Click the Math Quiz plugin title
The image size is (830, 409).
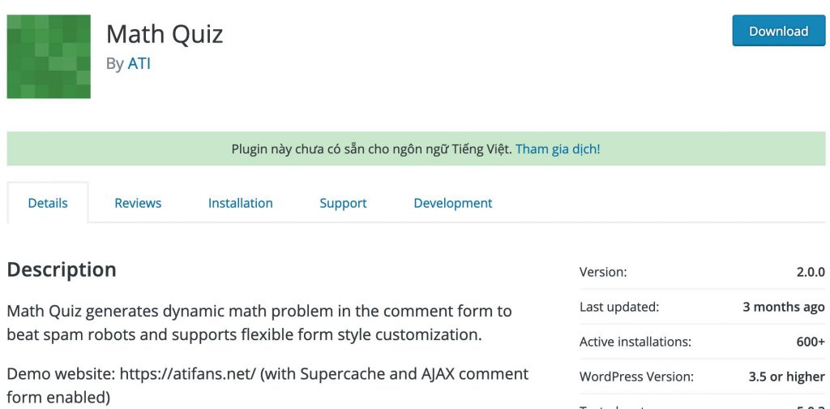point(165,34)
